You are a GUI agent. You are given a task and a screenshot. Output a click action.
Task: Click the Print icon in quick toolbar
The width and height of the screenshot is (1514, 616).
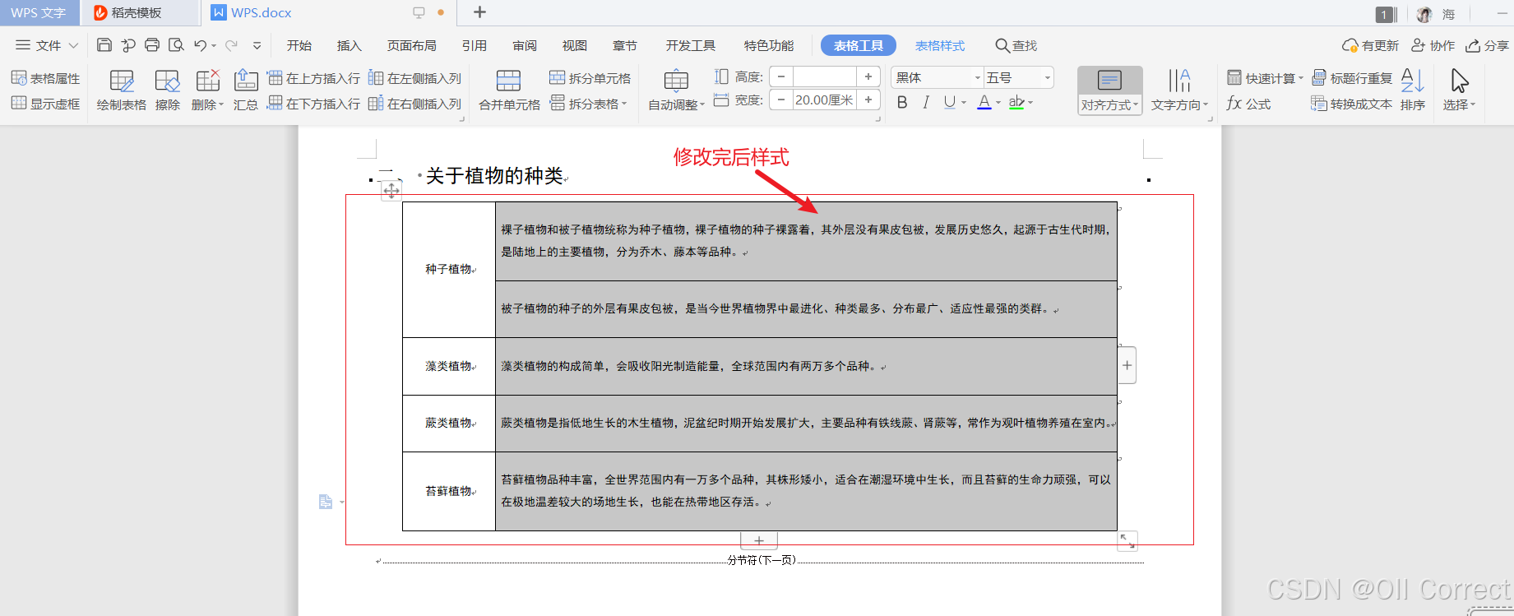point(152,45)
